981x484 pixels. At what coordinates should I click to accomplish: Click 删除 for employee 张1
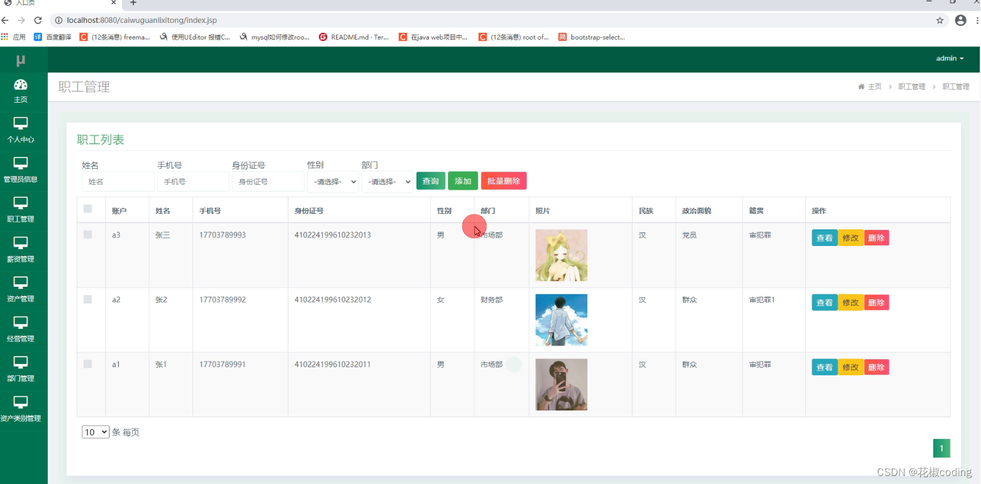[x=876, y=367]
